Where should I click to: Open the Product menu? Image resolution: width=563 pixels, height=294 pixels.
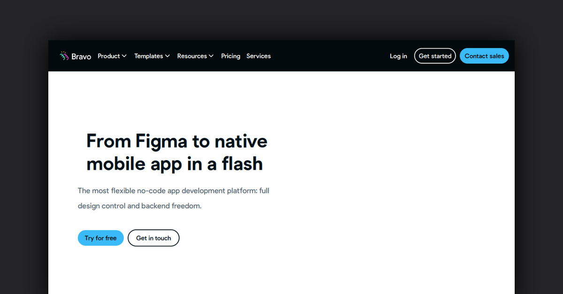pyautogui.click(x=109, y=56)
